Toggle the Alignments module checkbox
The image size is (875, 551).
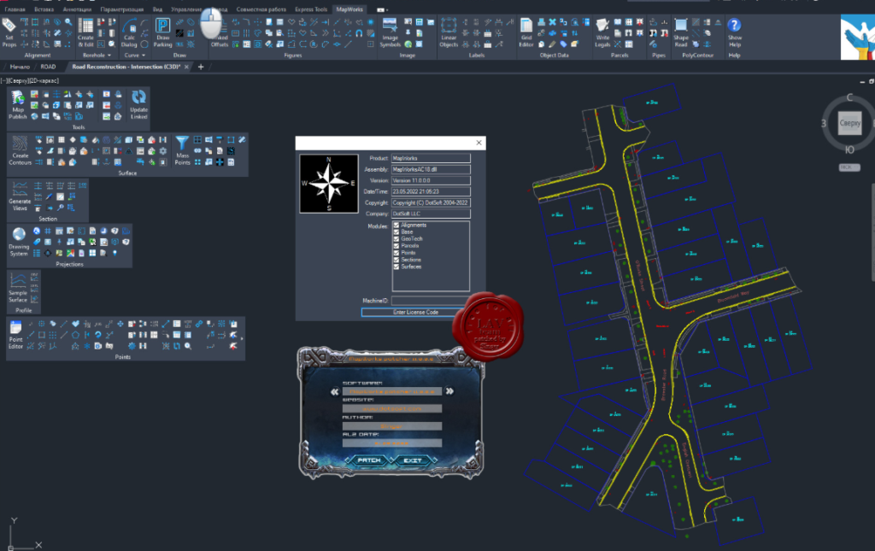click(x=396, y=226)
